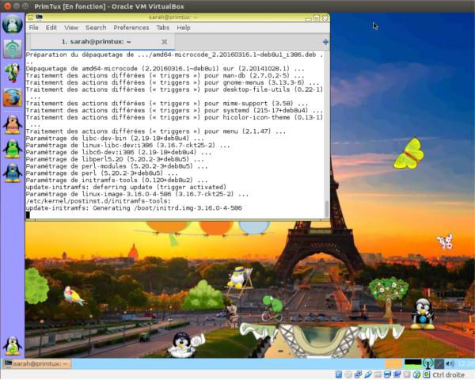Click the VirtualBox hard disk activity icon

tap(339, 374)
